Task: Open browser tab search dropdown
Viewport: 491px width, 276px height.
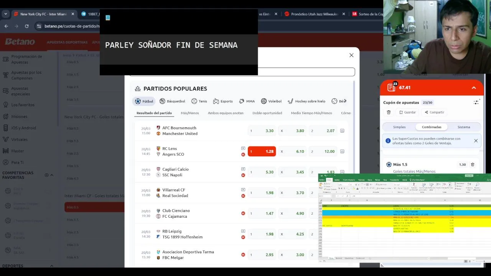Action: pos(5,14)
